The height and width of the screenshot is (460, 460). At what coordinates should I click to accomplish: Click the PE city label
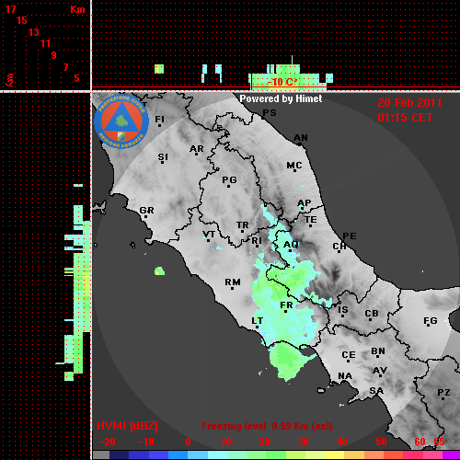click(350, 236)
